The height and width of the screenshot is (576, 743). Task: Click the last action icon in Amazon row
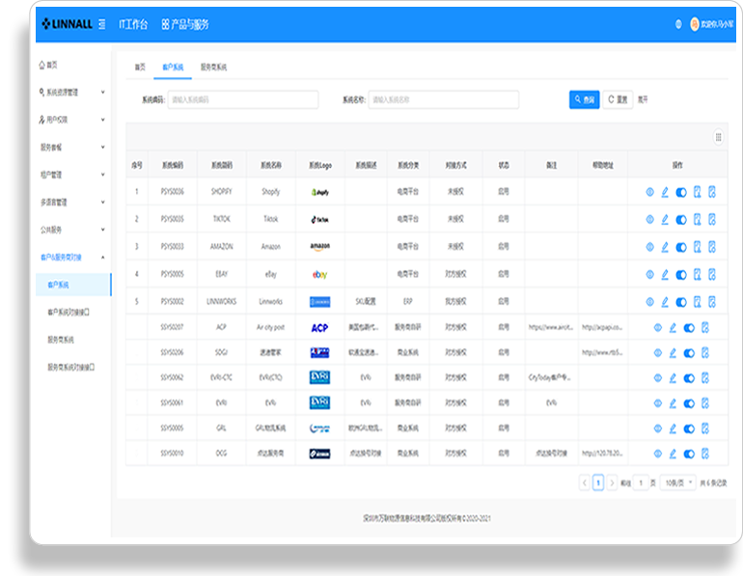712,247
